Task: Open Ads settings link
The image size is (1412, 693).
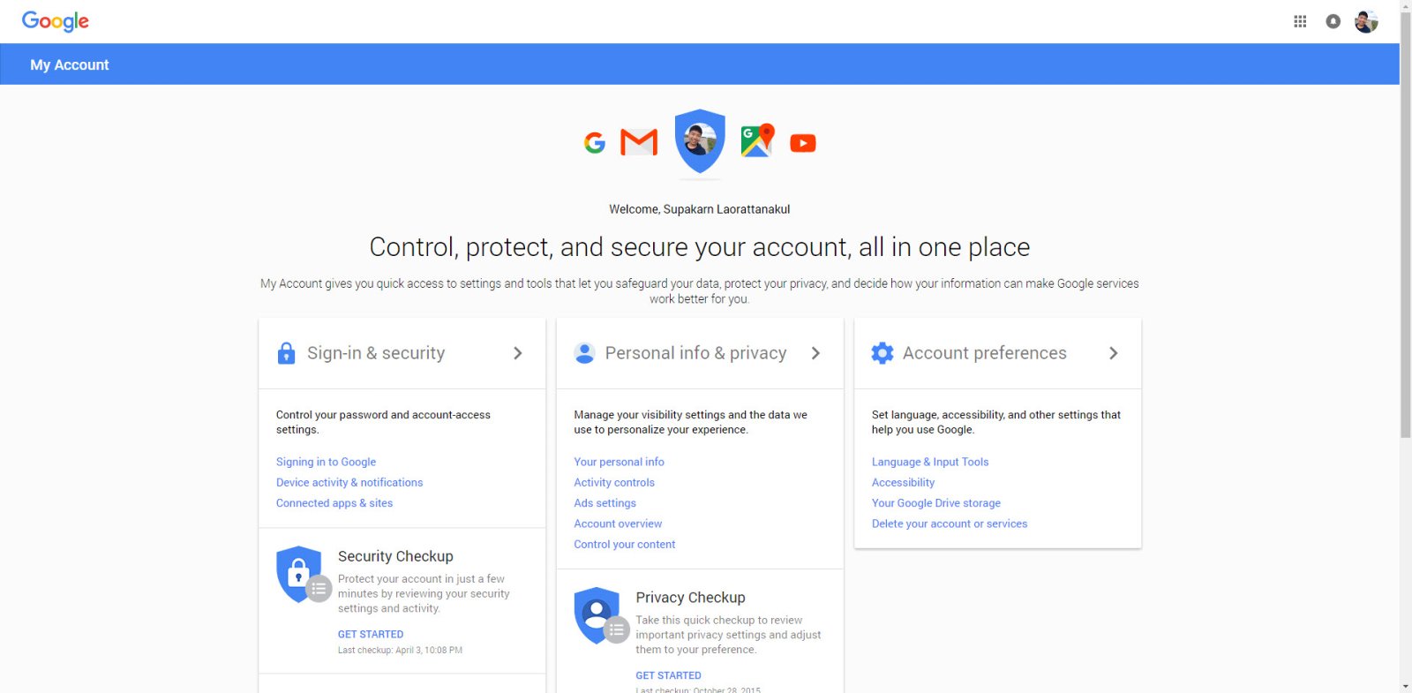Action: click(605, 503)
